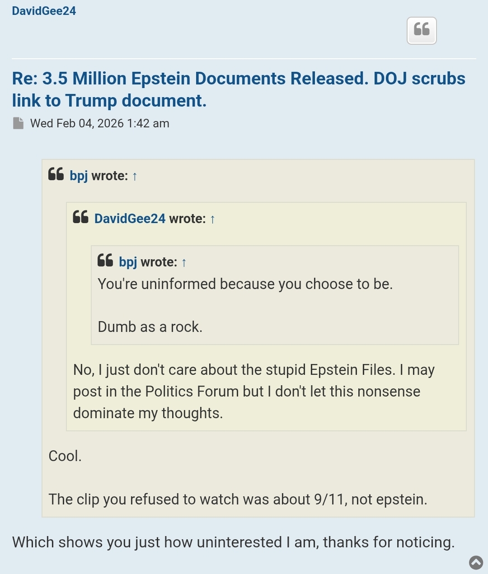Image resolution: width=488 pixels, height=574 pixels.
Task: Click the up arrow in the innermost bpj quote
Action: coord(184,262)
